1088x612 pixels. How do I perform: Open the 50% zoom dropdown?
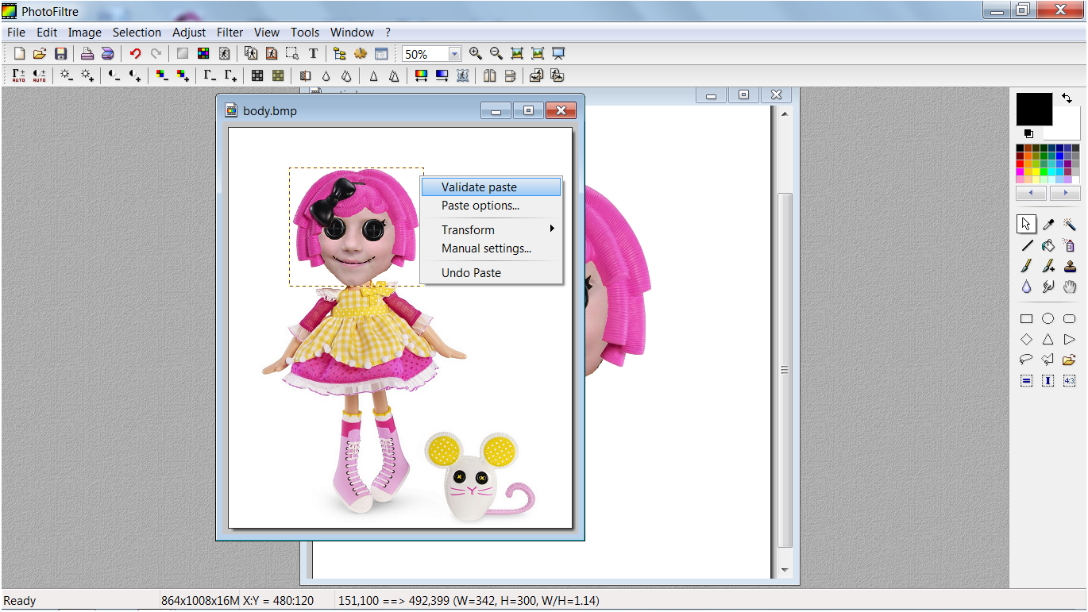pyautogui.click(x=454, y=54)
